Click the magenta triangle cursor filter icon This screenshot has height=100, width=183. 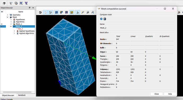[x=26, y=3]
